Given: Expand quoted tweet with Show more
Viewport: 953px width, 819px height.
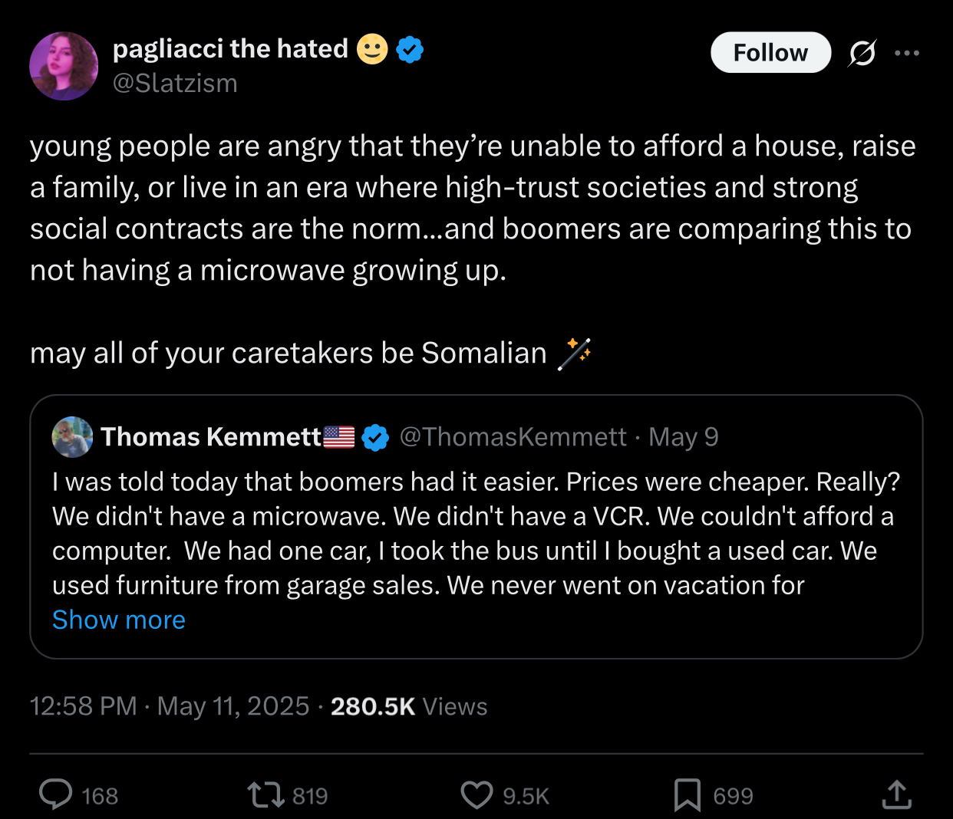Looking at the screenshot, I should pyautogui.click(x=119, y=620).
